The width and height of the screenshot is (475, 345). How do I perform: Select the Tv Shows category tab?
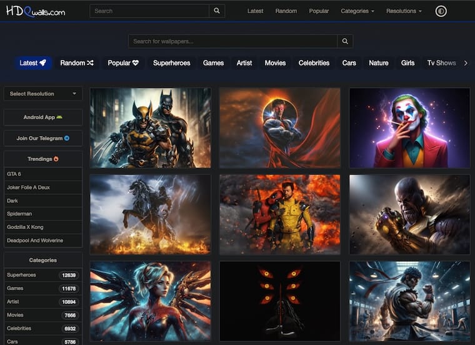(441, 63)
